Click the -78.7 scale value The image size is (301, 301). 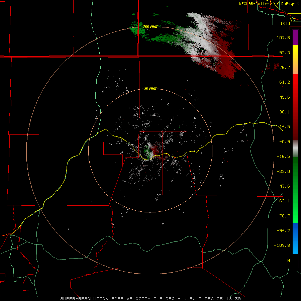click(283, 216)
